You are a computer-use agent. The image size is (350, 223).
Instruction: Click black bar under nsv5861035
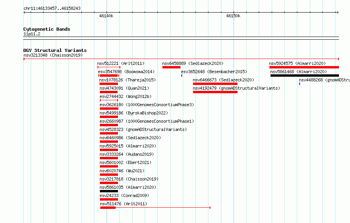[x=109, y=191]
